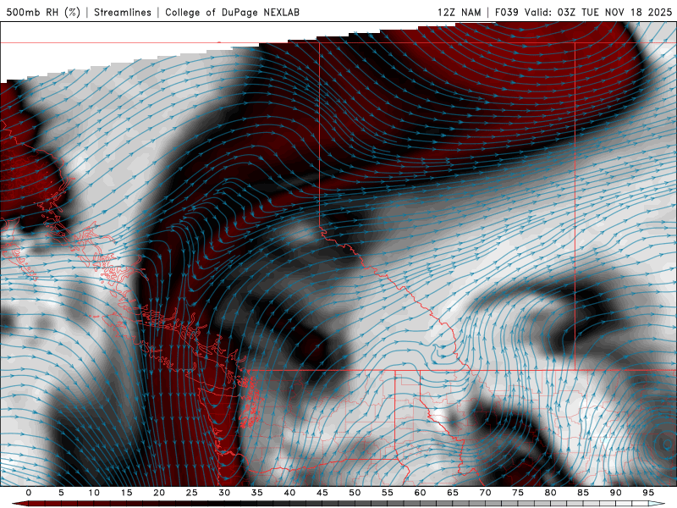
Task: Select the 10 label on the RH scale
Action: pyautogui.click(x=94, y=493)
